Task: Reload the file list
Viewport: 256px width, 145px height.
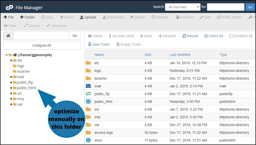Action: [190, 36]
